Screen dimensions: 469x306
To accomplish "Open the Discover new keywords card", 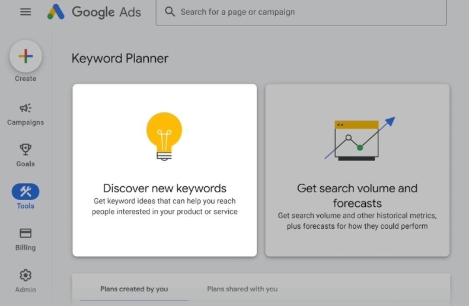I will pyautogui.click(x=164, y=170).
